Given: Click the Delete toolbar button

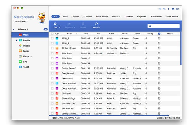Looking at the screenshot, I should 83,26.
